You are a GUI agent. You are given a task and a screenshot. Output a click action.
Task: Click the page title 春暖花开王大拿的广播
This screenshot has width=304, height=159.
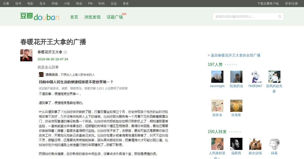pos(53,42)
